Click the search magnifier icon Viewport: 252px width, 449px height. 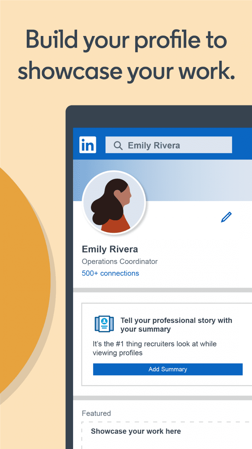coord(118,146)
